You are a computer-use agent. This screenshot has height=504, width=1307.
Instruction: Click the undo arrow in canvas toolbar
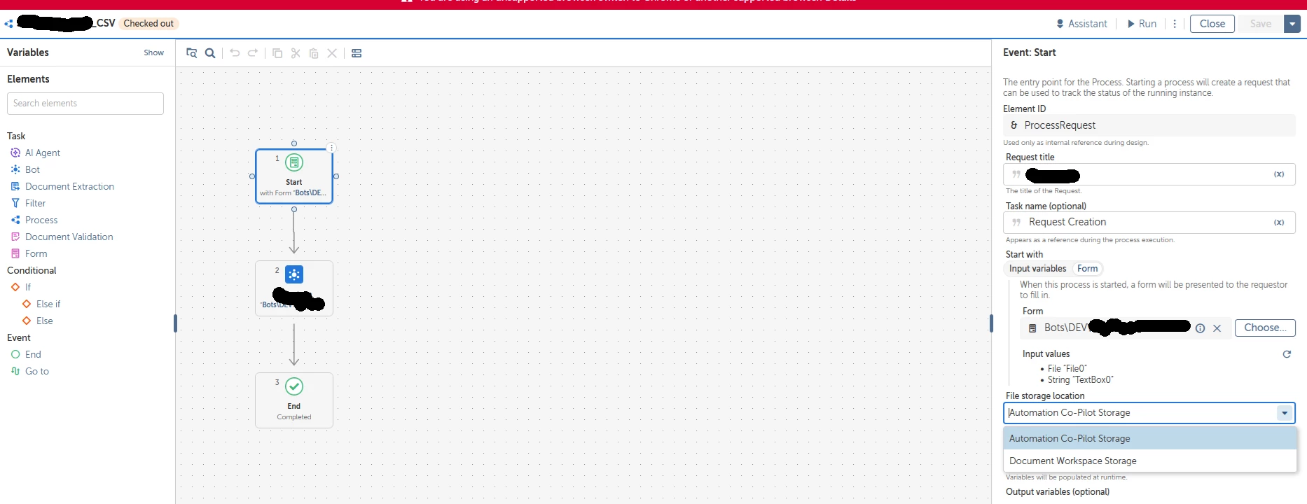click(235, 53)
